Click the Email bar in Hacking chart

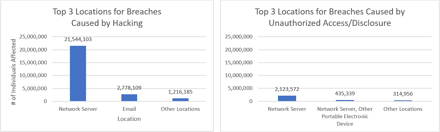point(129,98)
